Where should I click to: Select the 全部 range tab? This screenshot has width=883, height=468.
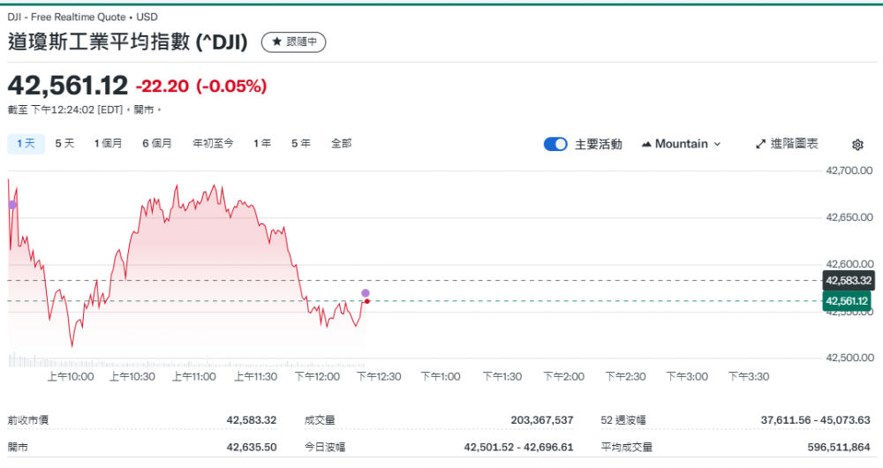(x=342, y=143)
